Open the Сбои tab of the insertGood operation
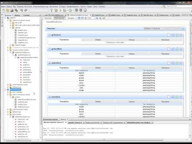Image resolution: width=192 pixels, height=144 pixels. coord(132,102)
